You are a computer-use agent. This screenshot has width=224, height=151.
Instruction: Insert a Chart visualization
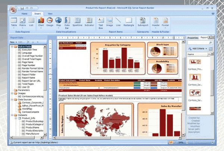pos(41,22)
